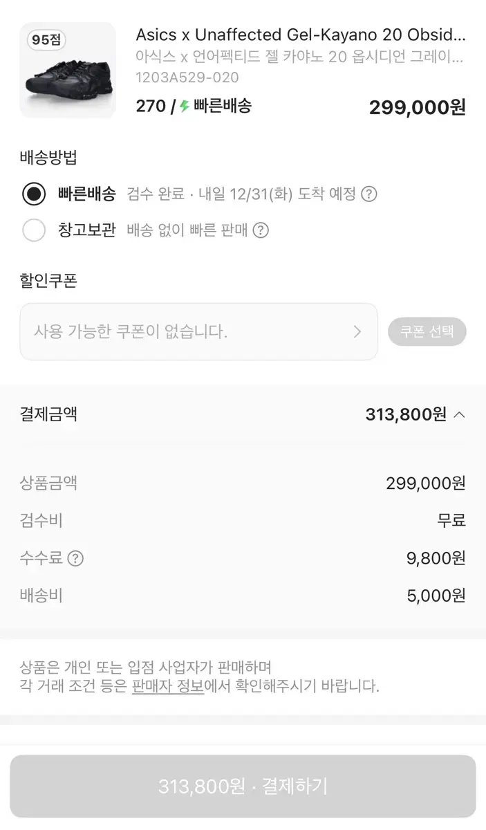Tap the coupon field 사용 가능한 쿠폰이 없습니다
The image size is (486, 830).
point(199,332)
